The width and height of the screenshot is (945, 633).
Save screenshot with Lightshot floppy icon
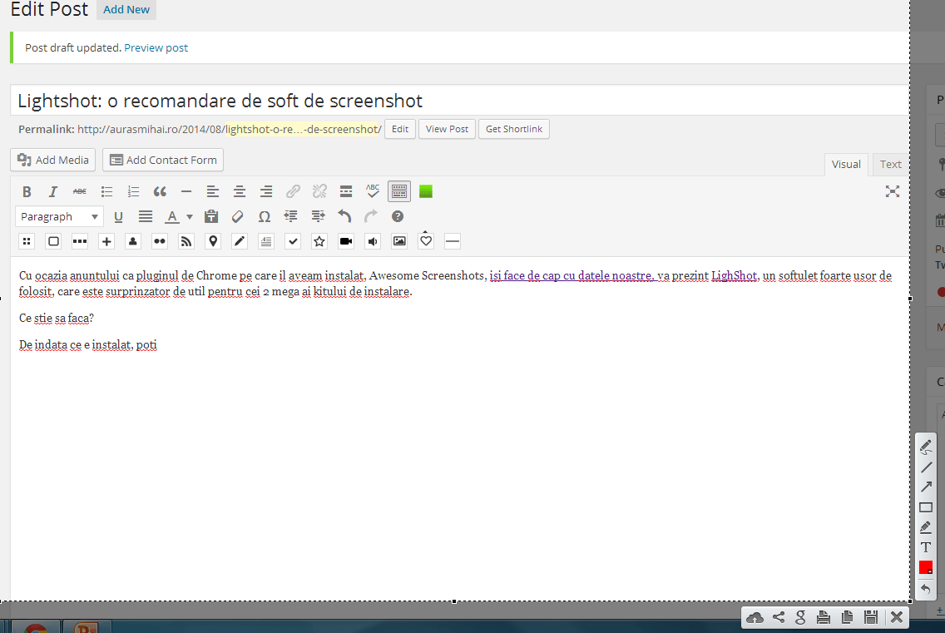click(x=870, y=617)
